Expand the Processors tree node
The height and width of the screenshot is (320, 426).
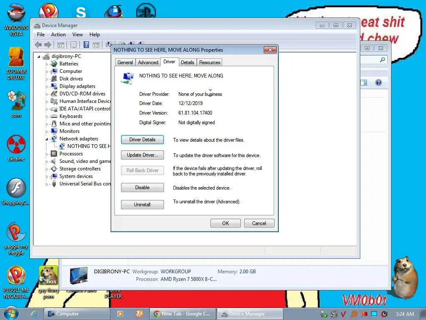click(47, 154)
